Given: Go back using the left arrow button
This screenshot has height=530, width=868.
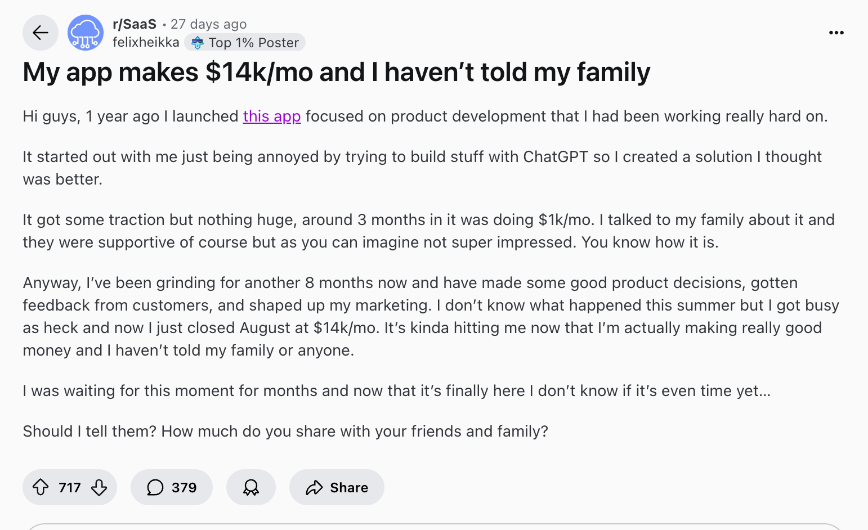Looking at the screenshot, I should pyautogui.click(x=41, y=33).
